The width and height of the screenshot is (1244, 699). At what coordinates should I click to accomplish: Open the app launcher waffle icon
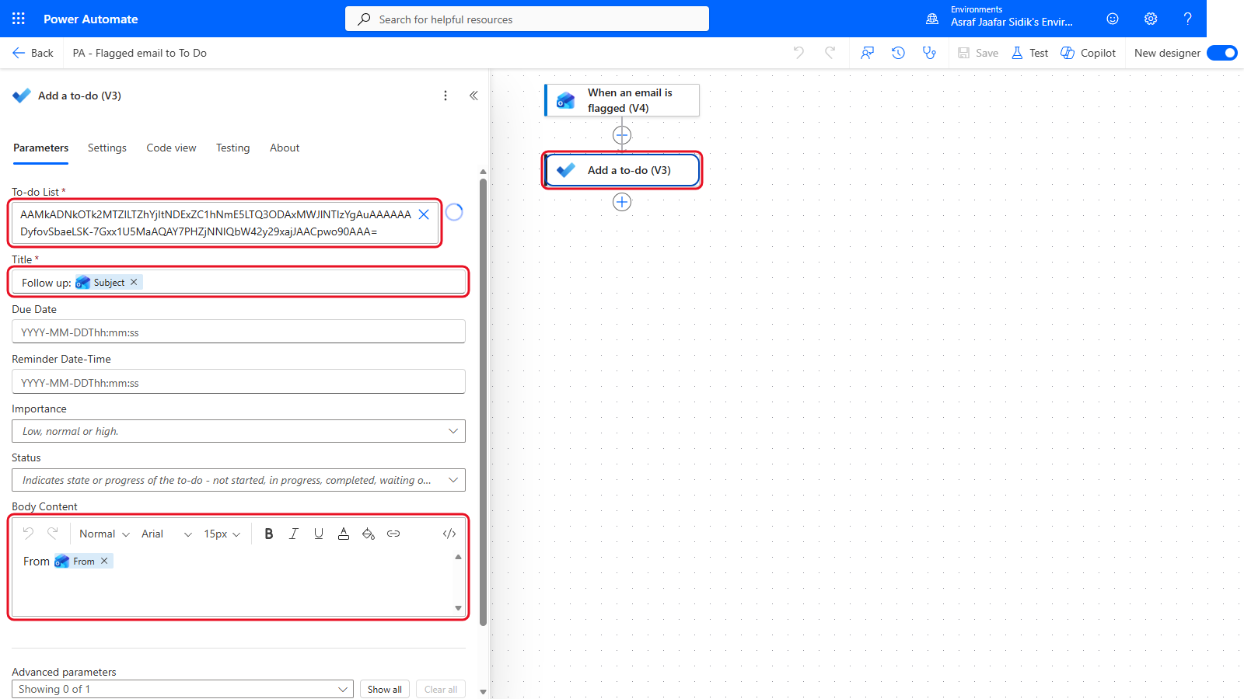[19, 19]
